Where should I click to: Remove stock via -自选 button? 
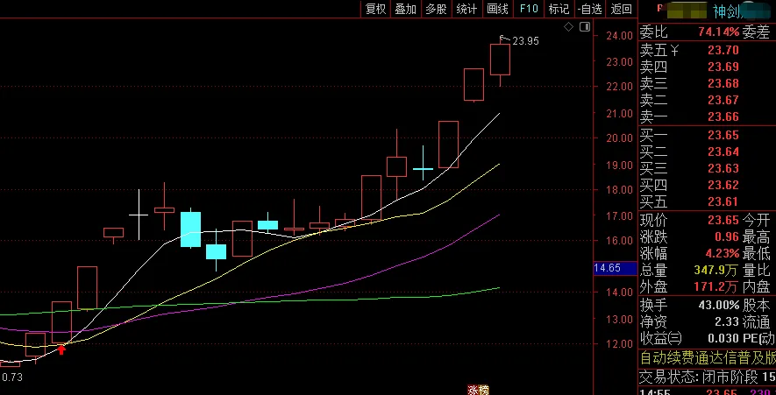click(590, 9)
